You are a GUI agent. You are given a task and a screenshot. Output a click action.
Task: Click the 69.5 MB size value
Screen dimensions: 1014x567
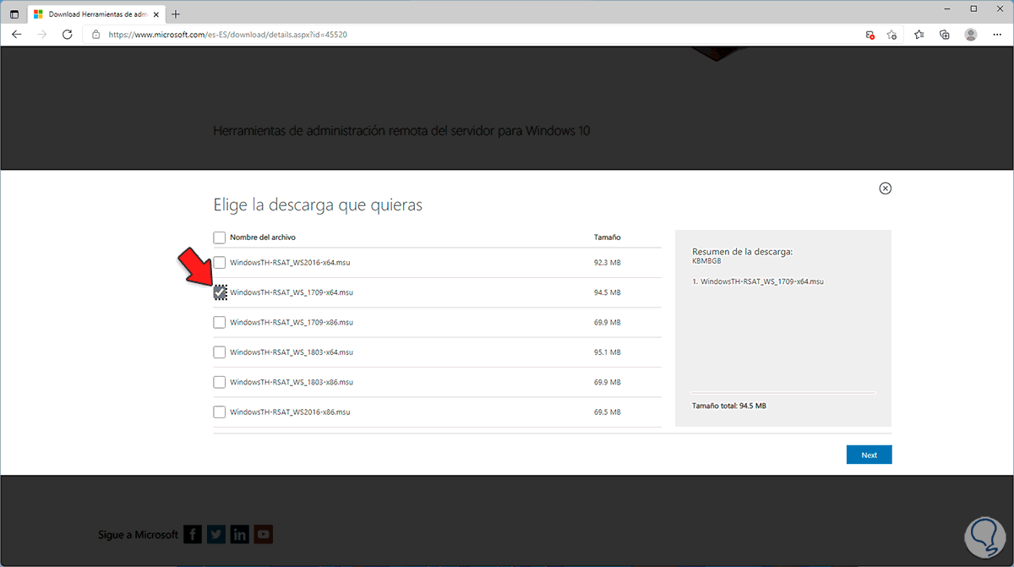coord(608,412)
